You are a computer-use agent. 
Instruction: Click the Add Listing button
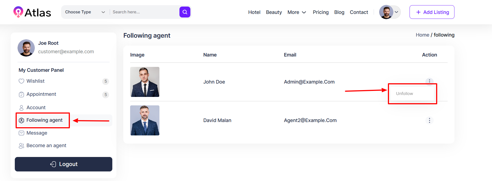[432, 12]
